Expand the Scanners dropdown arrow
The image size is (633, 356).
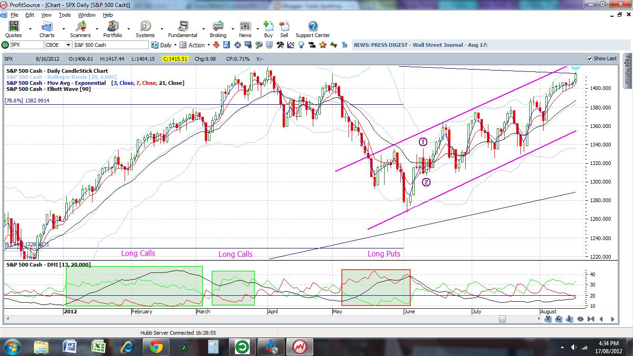pyautogui.click(x=96, y=29)
